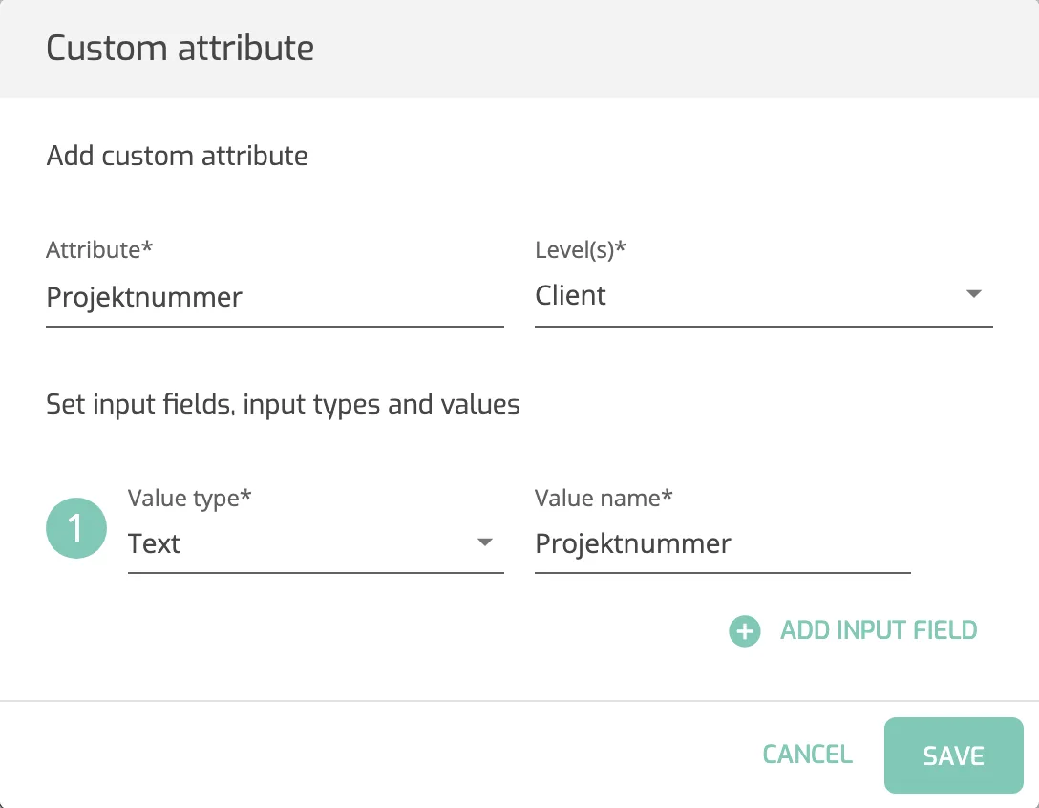Click the Level(s)* field label
Image resolution: width=1039 pixels, height=808 pixels.
point(581,250)
